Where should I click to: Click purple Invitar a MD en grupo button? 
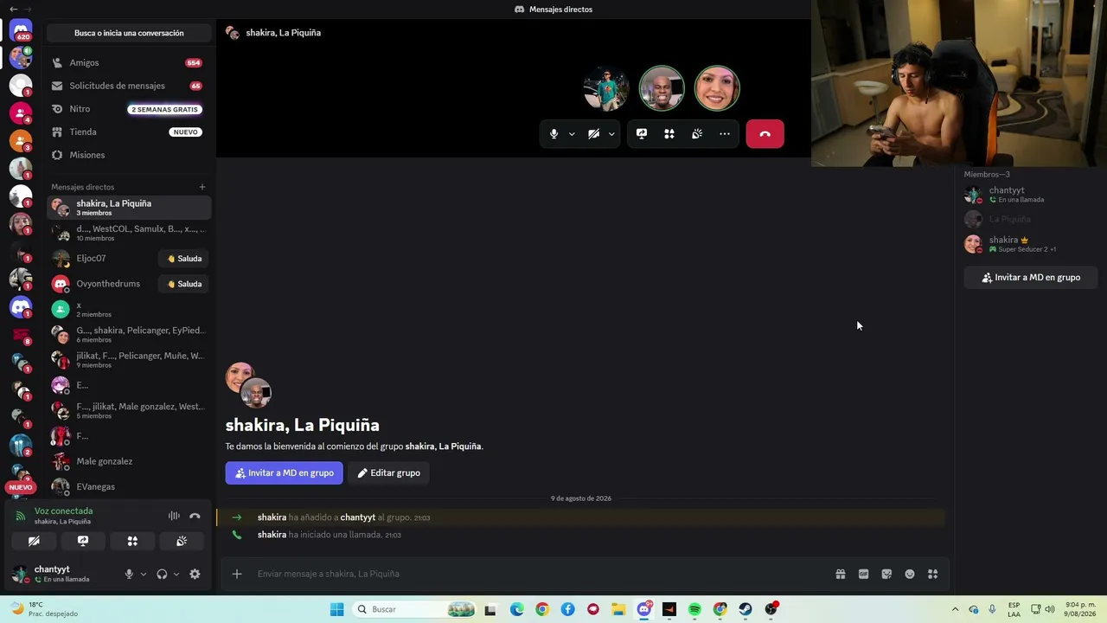point(285,473)
